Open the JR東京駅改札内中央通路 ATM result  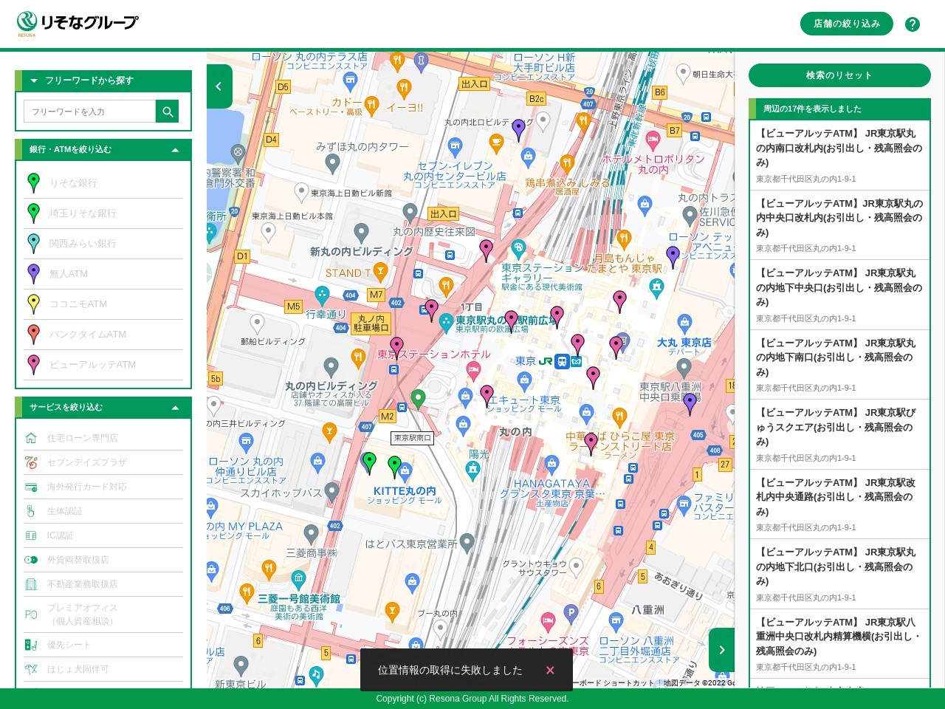point(839,504)
